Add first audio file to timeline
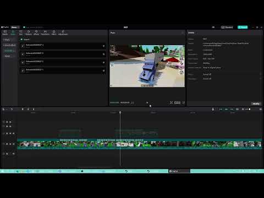The height and width of the screenshot is (198, 264). pyautogui.click(x=103, y=46)
